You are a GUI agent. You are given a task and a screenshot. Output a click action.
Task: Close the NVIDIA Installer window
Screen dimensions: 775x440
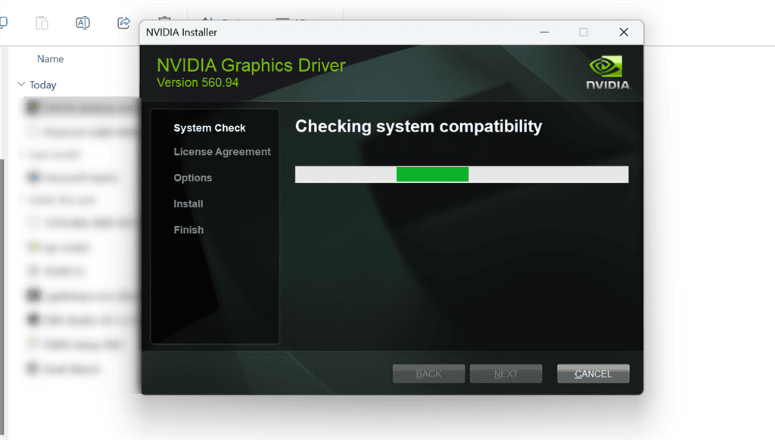tap(624, 32)
